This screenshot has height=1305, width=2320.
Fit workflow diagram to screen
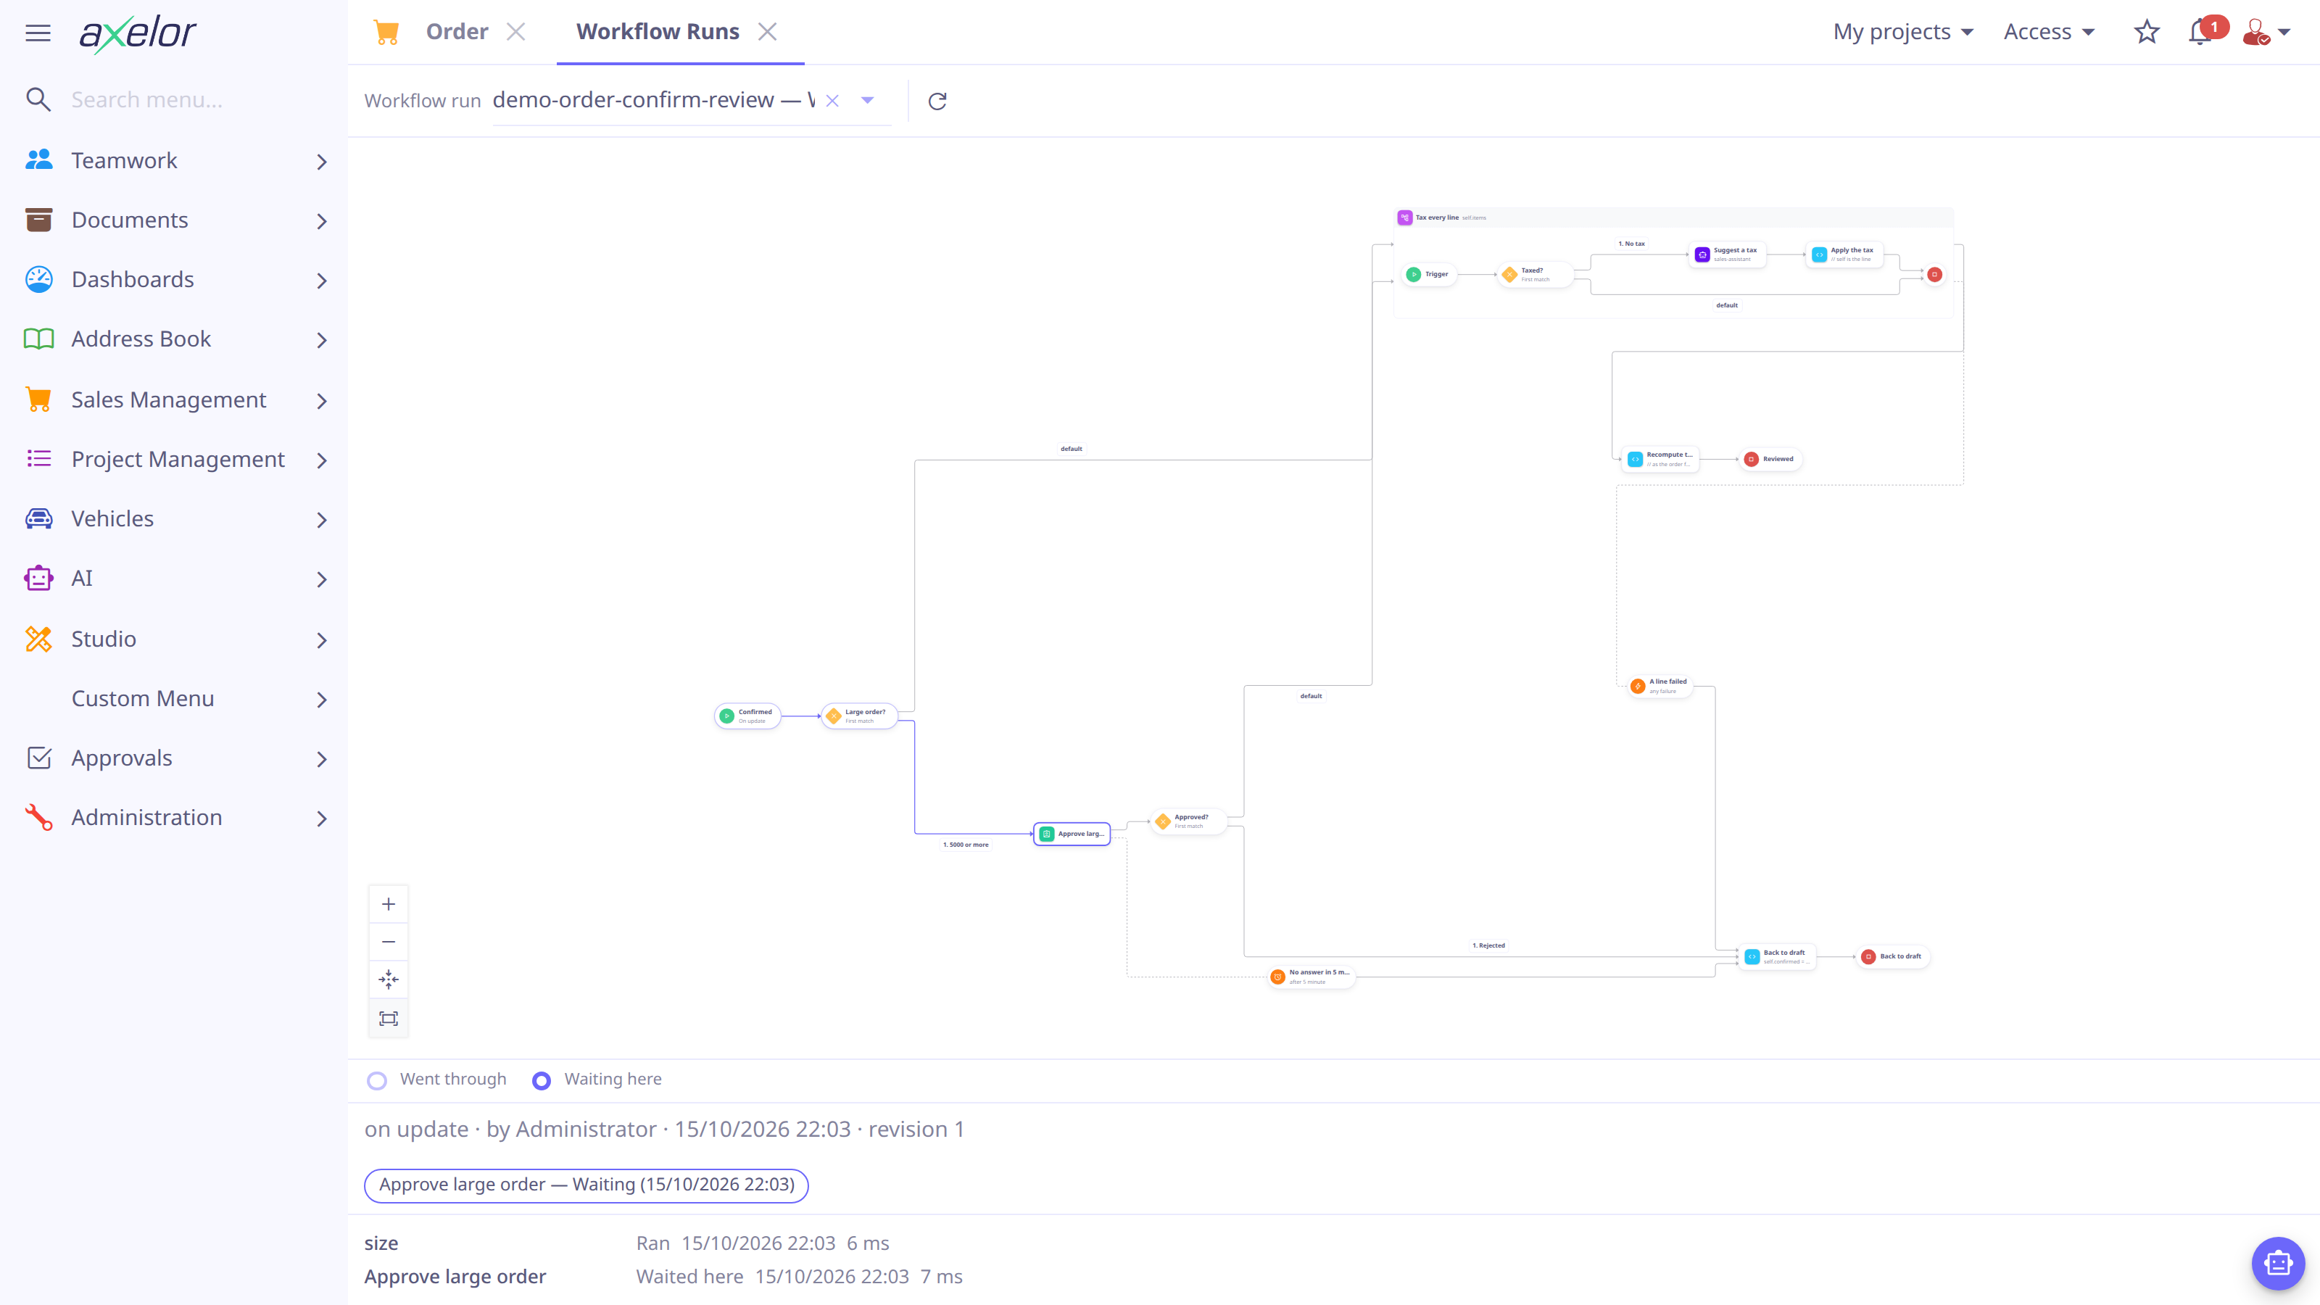coord(388,1019)
